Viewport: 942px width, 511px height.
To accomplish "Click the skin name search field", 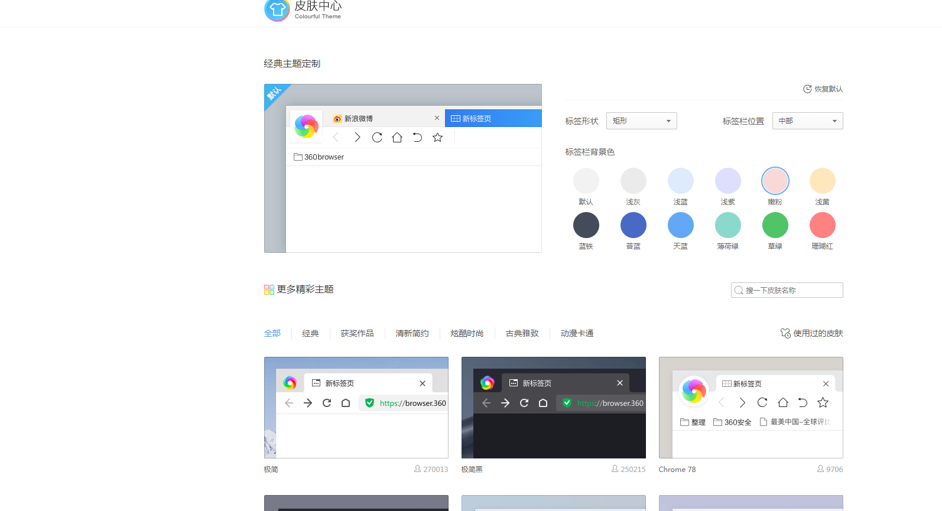I will [x=787, y=290].
